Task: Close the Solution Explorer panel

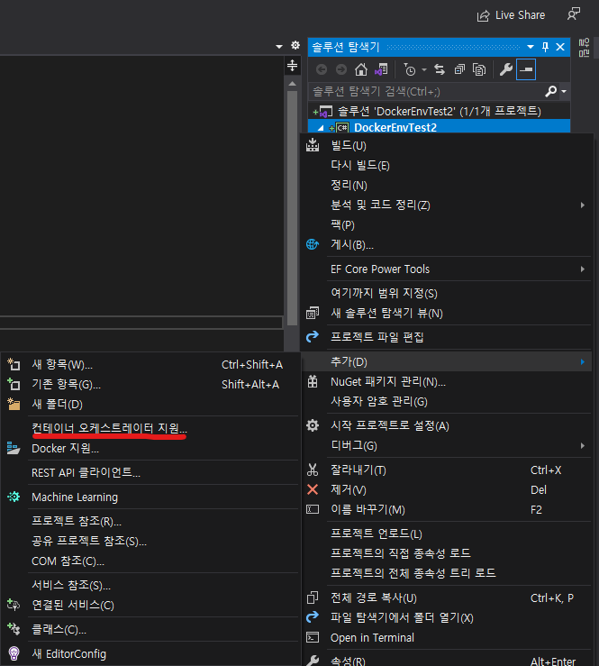Action: tap(560, 47)
